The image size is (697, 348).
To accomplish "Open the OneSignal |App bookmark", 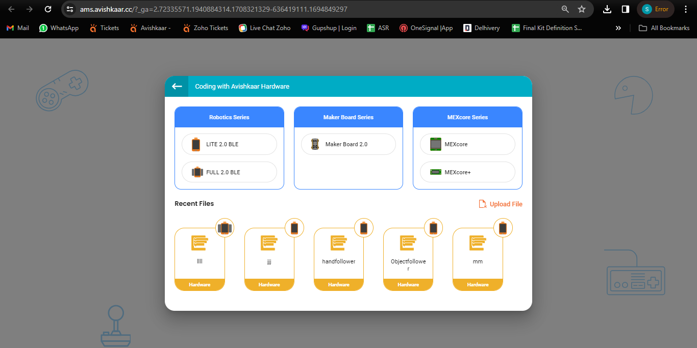I will [427, 28].
